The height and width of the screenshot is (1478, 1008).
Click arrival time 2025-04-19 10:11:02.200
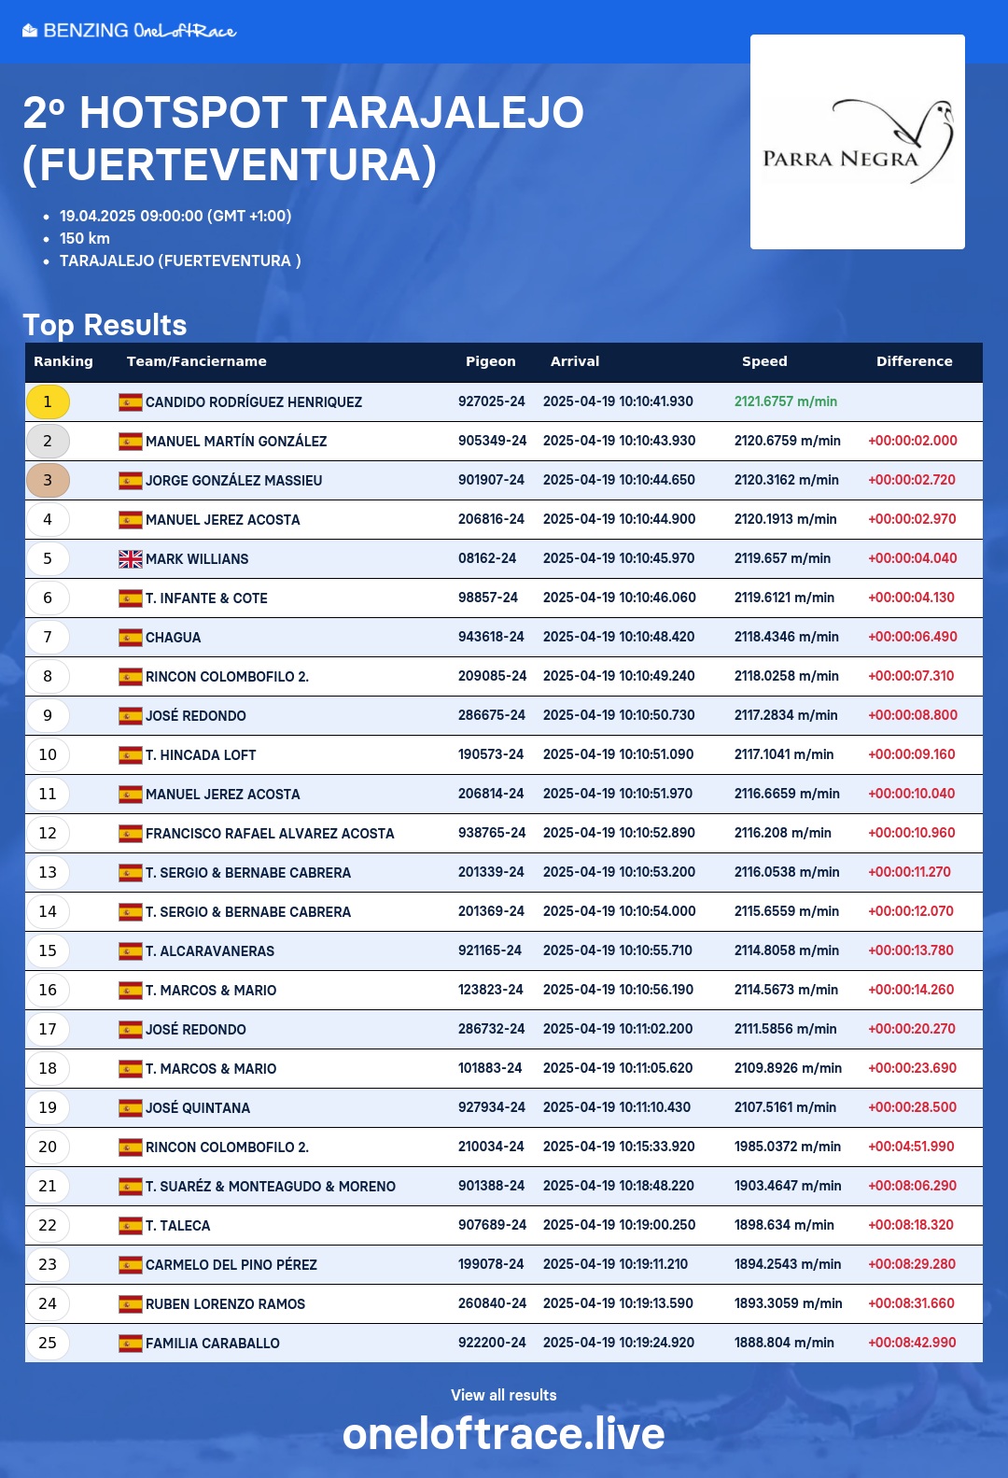pyautogui.click(x=618, y=1029)
